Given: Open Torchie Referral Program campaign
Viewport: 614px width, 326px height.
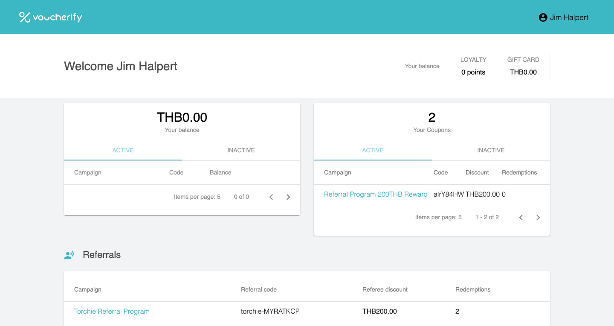Looking at the screenshot, I should tap(112, 312).
